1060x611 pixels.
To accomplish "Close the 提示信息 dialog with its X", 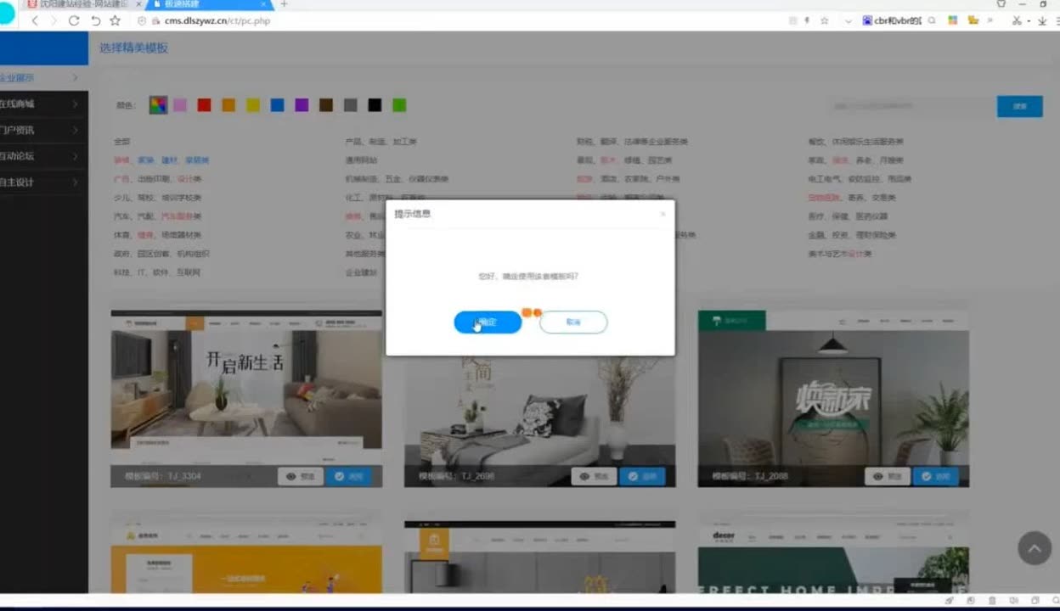I will pos(663,214).
